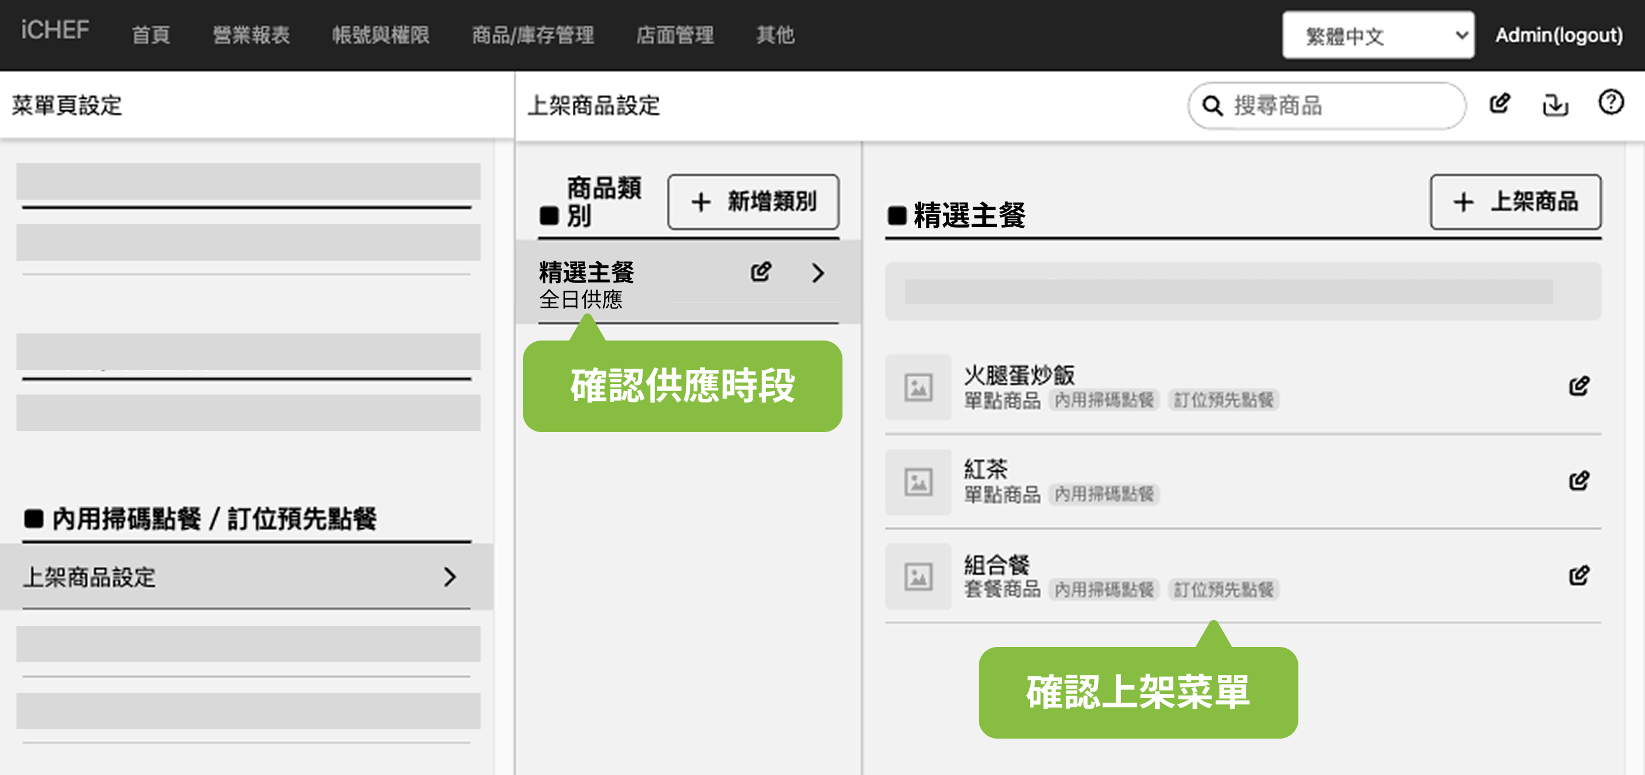
Task: Click the header edit pencil icon
Action: click(1499, 103)
